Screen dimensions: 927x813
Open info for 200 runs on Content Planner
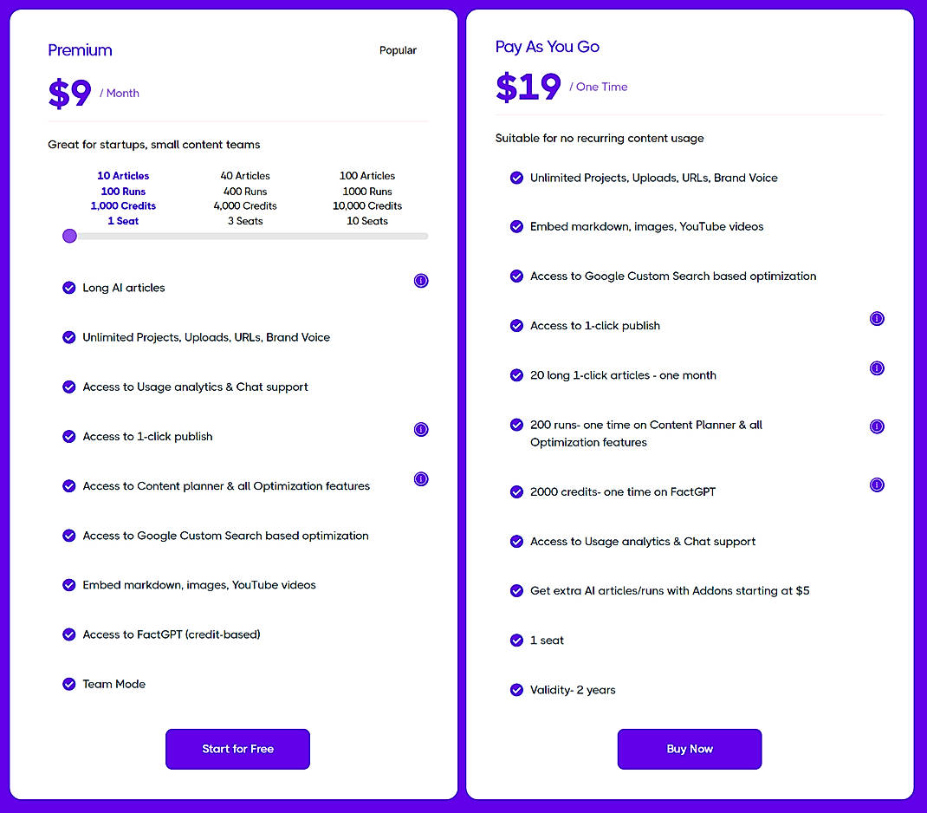point(877,426)
